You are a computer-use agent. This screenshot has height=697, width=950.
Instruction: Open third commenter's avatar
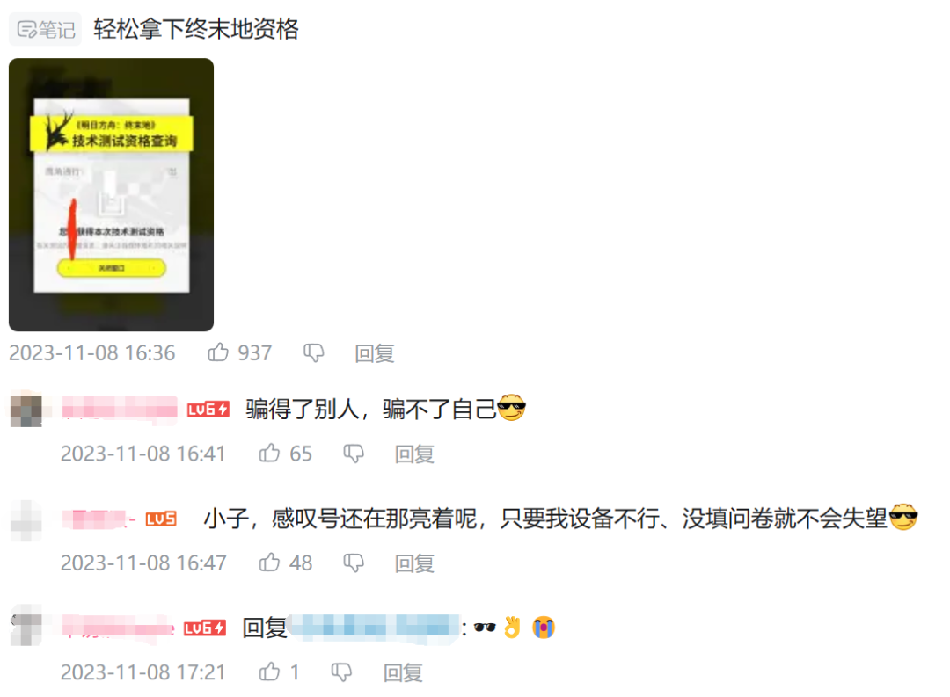[x=26, y=626]
